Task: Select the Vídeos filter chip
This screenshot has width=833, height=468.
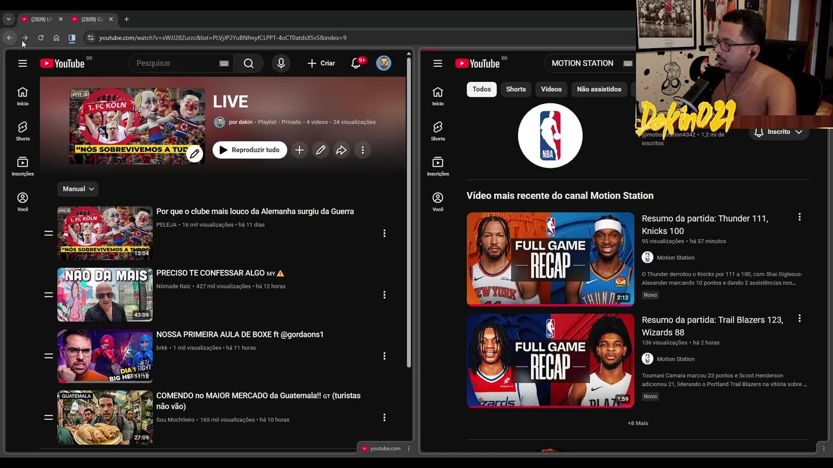Action: [x=551, y=89]
